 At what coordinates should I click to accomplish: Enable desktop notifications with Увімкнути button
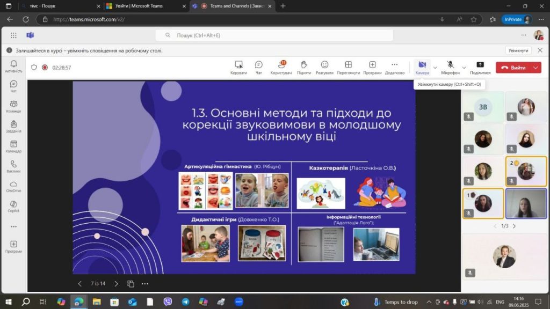point(518,50)
